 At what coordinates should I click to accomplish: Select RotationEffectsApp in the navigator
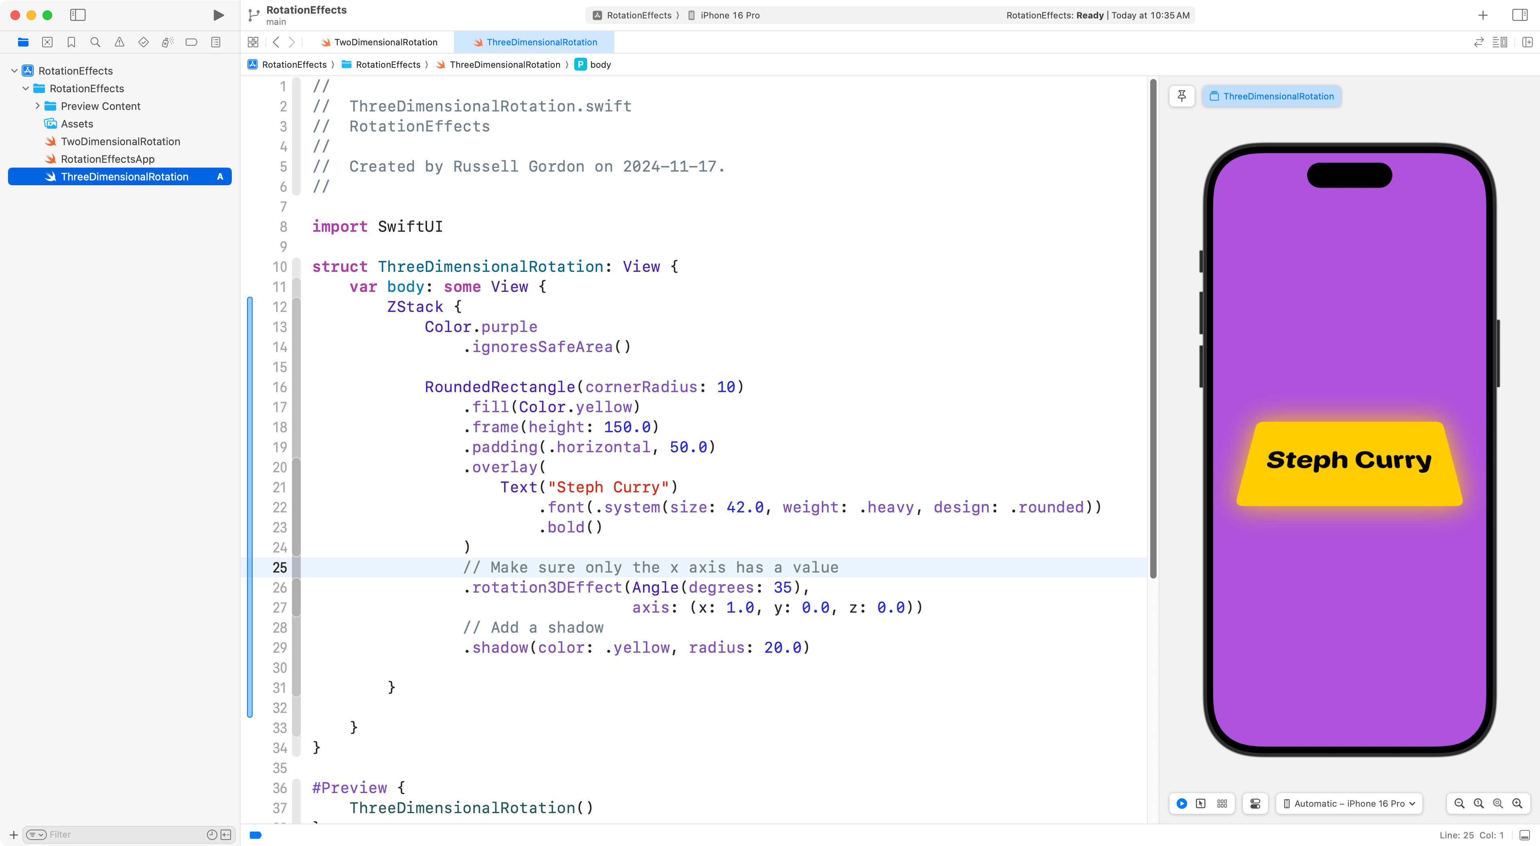click(x=107, y=159)
